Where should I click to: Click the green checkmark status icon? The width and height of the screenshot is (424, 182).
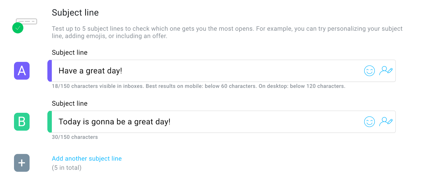[x=18, y=28]
